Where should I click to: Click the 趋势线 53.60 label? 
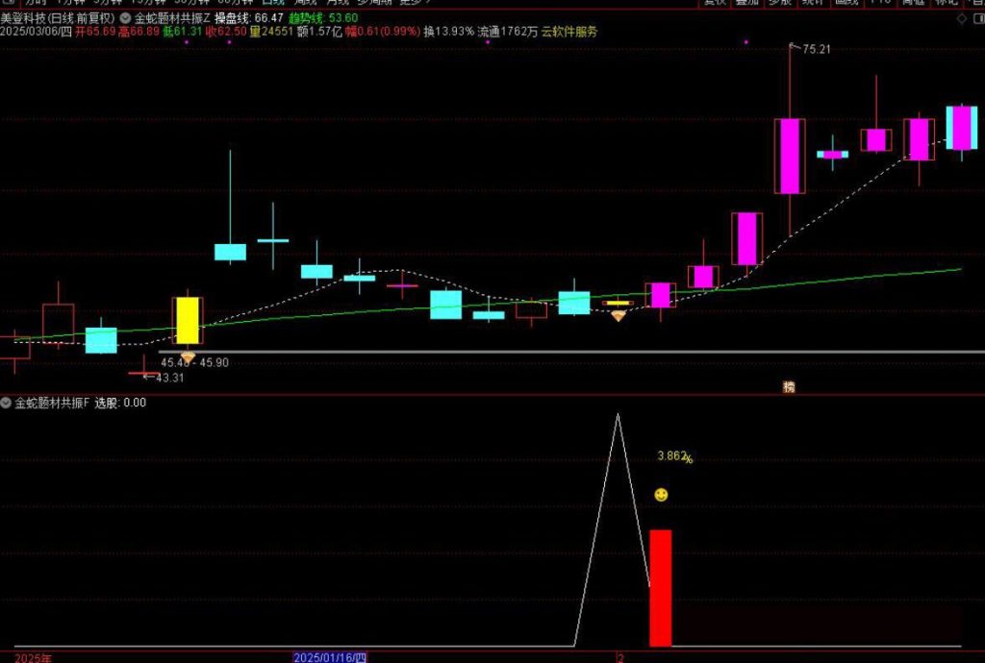pos(310,18)
